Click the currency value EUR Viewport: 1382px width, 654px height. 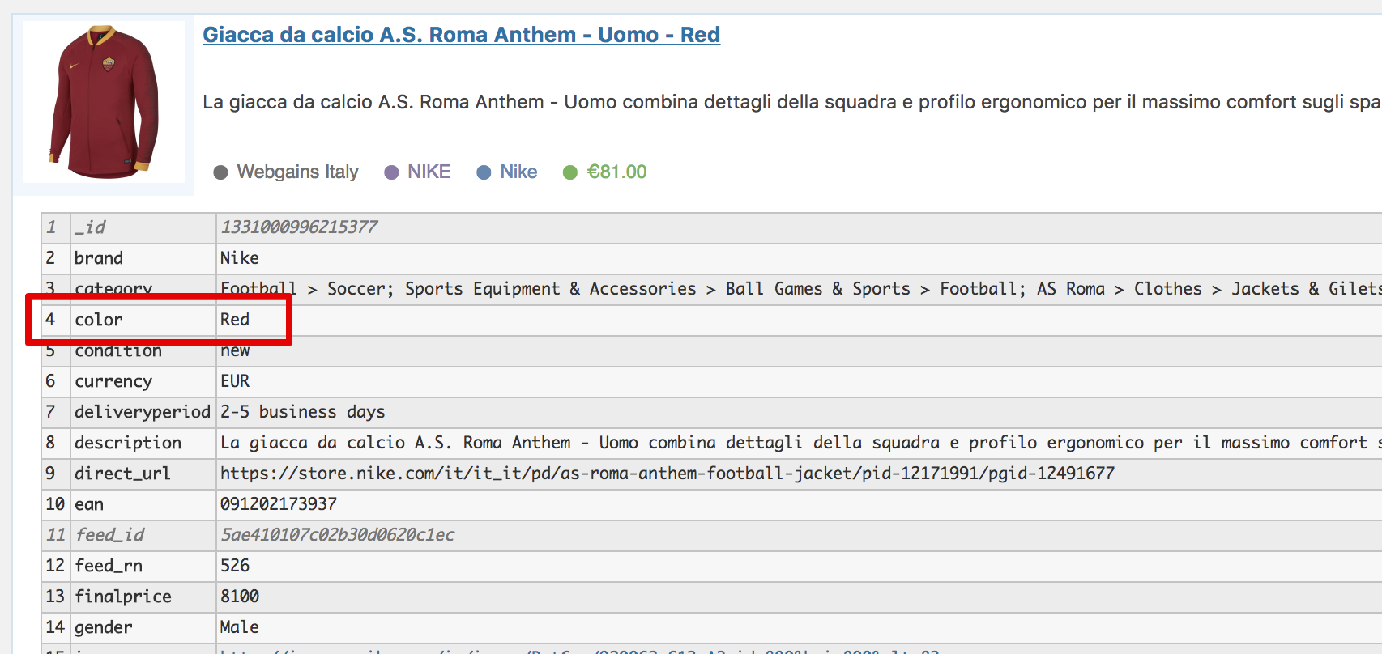tap(235, 381)
